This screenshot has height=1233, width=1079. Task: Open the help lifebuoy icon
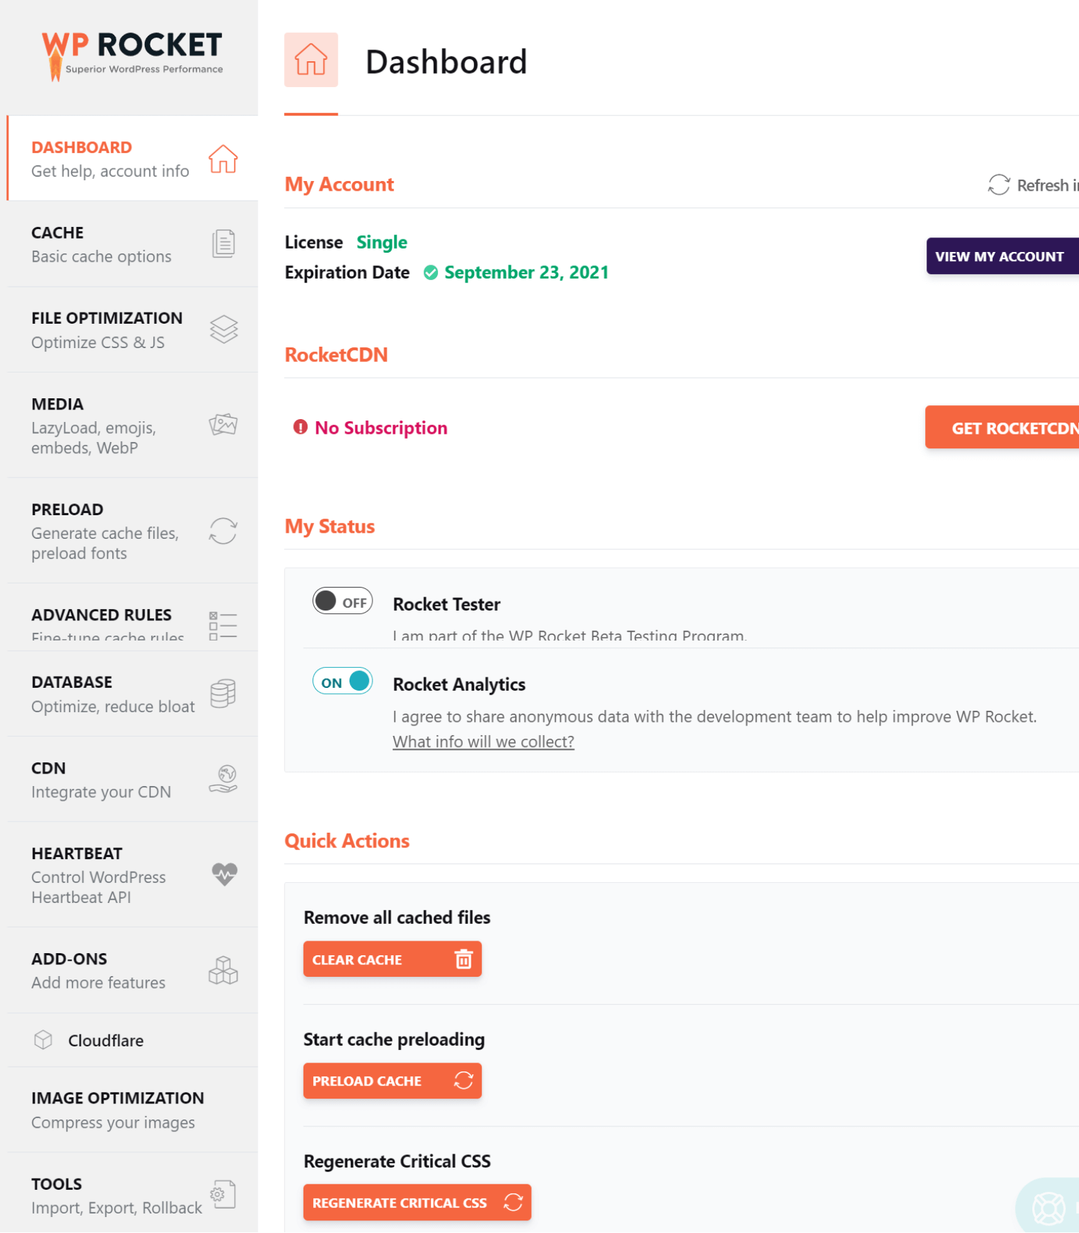[1048, 1208]
